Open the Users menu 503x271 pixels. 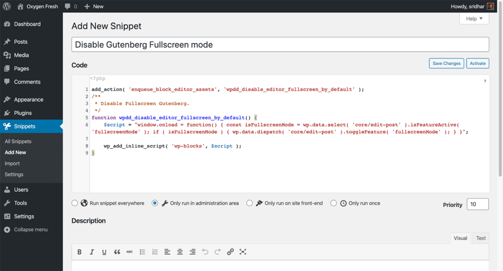click(31, 190)
